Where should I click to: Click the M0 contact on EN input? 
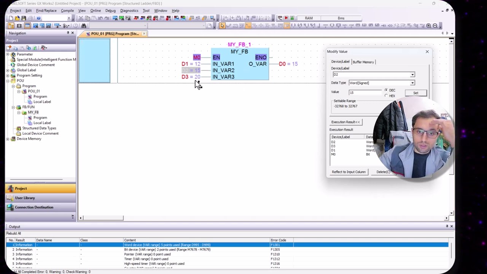(x=197, y=57)
